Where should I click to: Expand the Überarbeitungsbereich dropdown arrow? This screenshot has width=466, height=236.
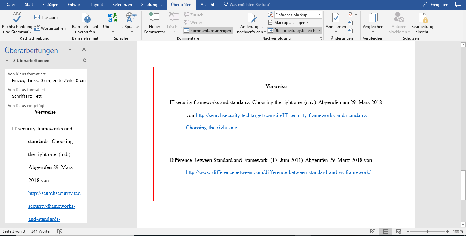coord(320,31)
